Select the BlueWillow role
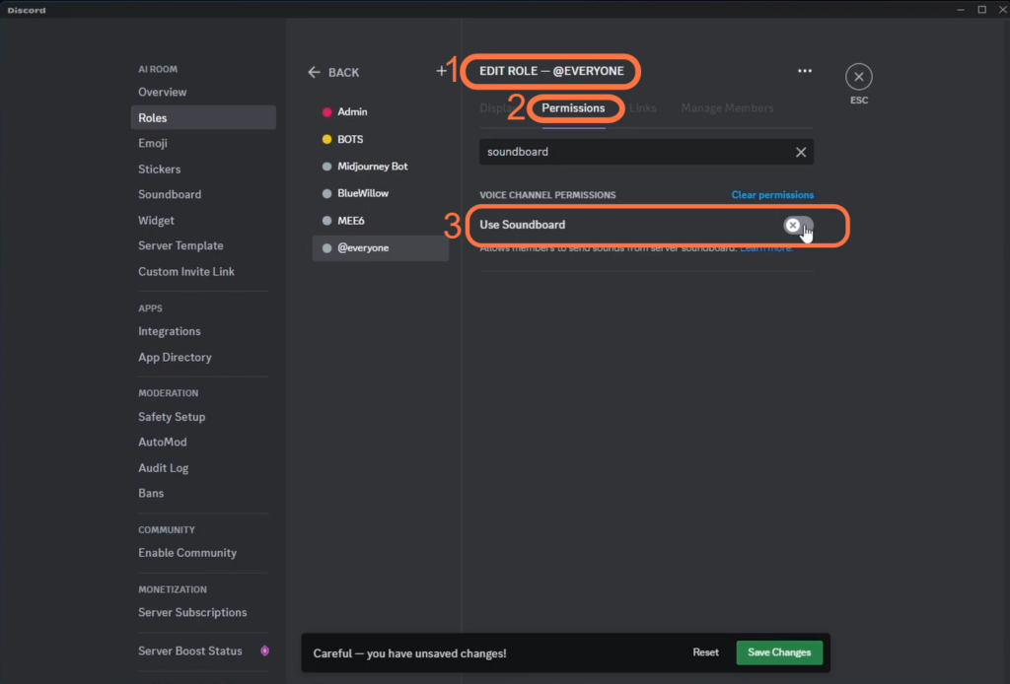Screen dimensions: 1010x684 pos(381,193)
